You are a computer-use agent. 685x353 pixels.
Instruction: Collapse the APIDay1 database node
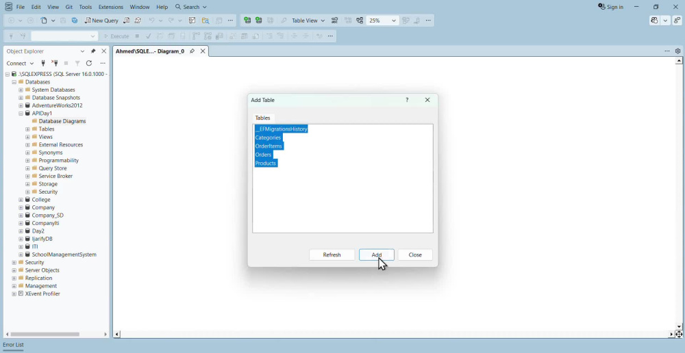pyautogui.click(x=21, y=114)
